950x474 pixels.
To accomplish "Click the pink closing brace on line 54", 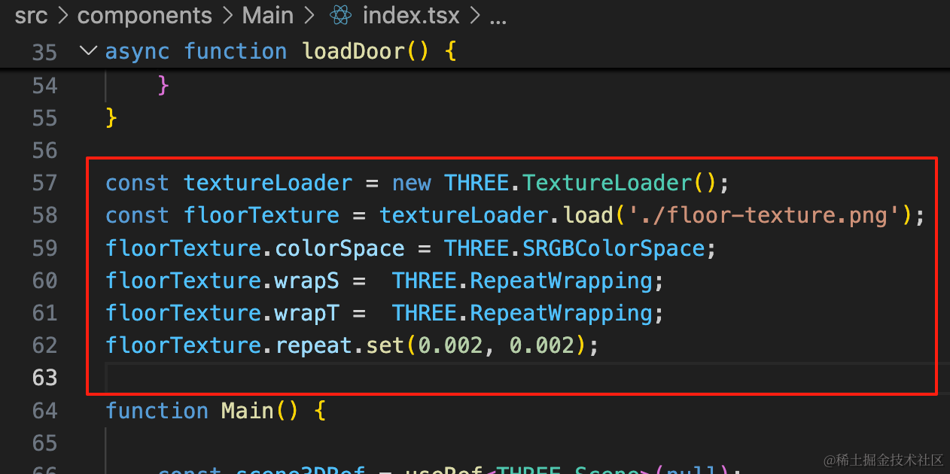I will pos(164,85).
